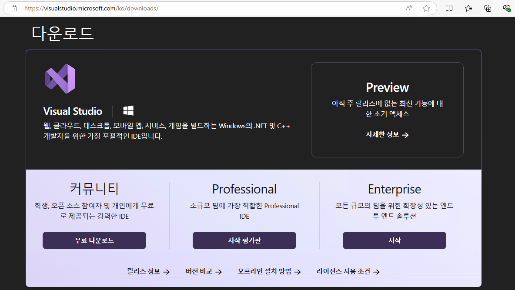Open the Browser essentials heart icon
The height and width of the screenshot is (290, 515).
506,8
